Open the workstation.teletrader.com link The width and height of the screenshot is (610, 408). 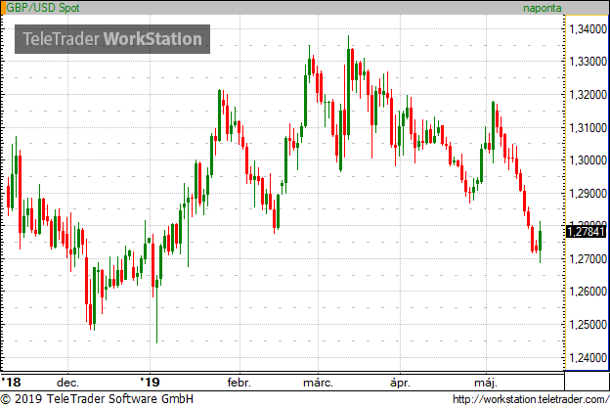click(530, 399)
